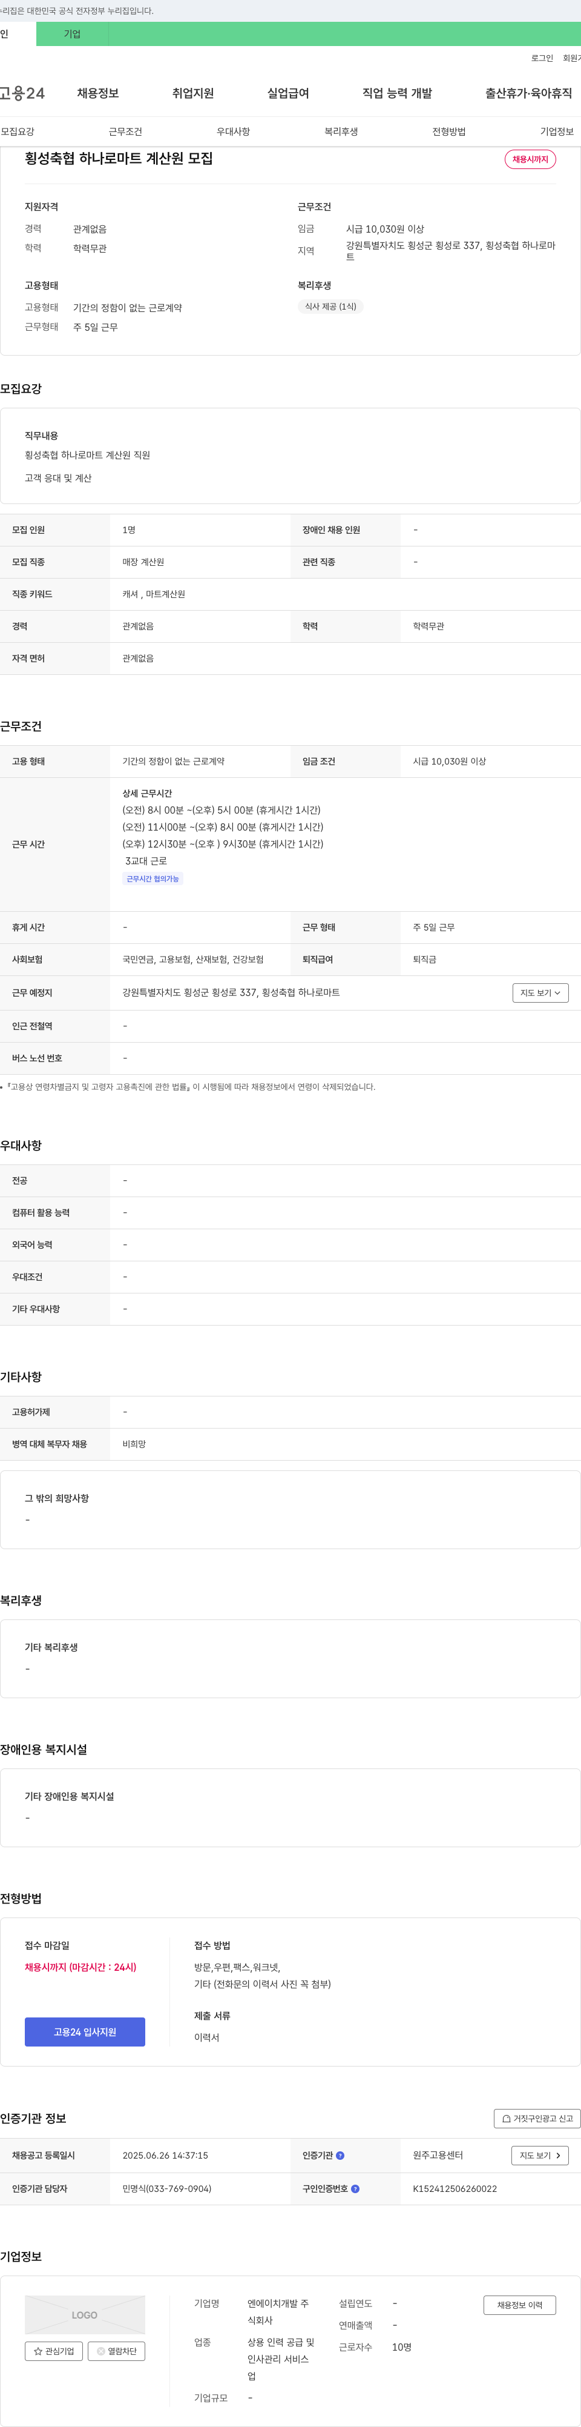Viewport: 581px width, 2427px height.
Task: Open the 고용24 home logo
Action: click(x=22, y=93)
